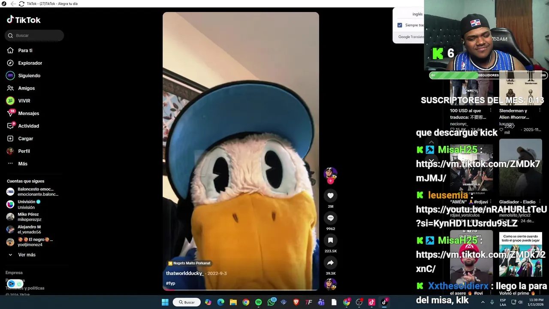Viewport: 549px width, 309px height.
Task: Open the ESP LAA language switcher
Action: point(503,302)
